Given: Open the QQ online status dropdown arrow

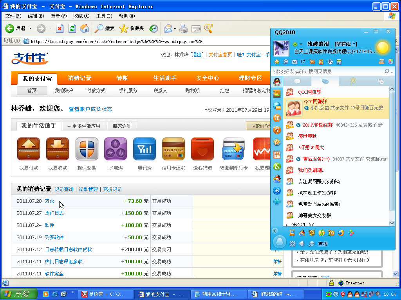Looking at the screenshot, I should [x=301, y=44].
